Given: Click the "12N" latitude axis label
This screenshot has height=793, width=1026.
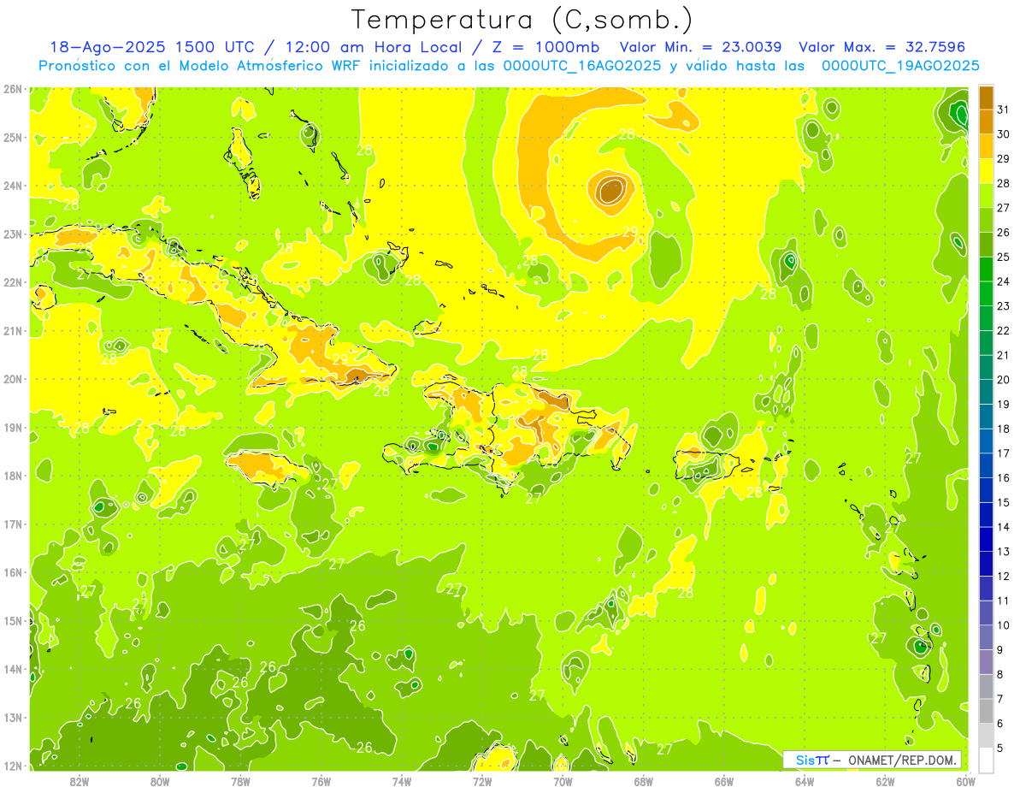Looking at the screenshot, I should click(12, 766).
